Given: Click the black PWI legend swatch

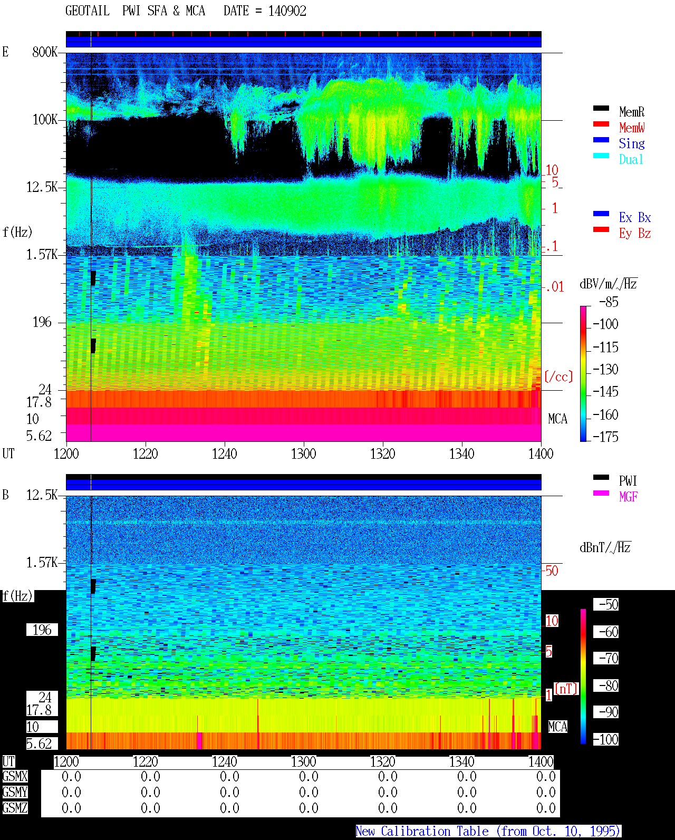Looking at the screenshot, I should tap(601, 478).
